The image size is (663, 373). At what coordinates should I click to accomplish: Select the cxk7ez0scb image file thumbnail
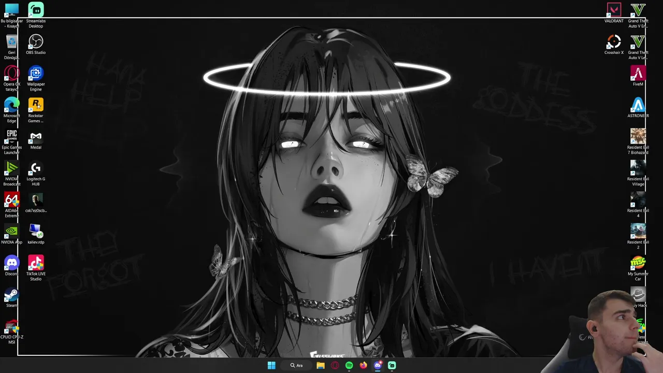coord(36,200)
